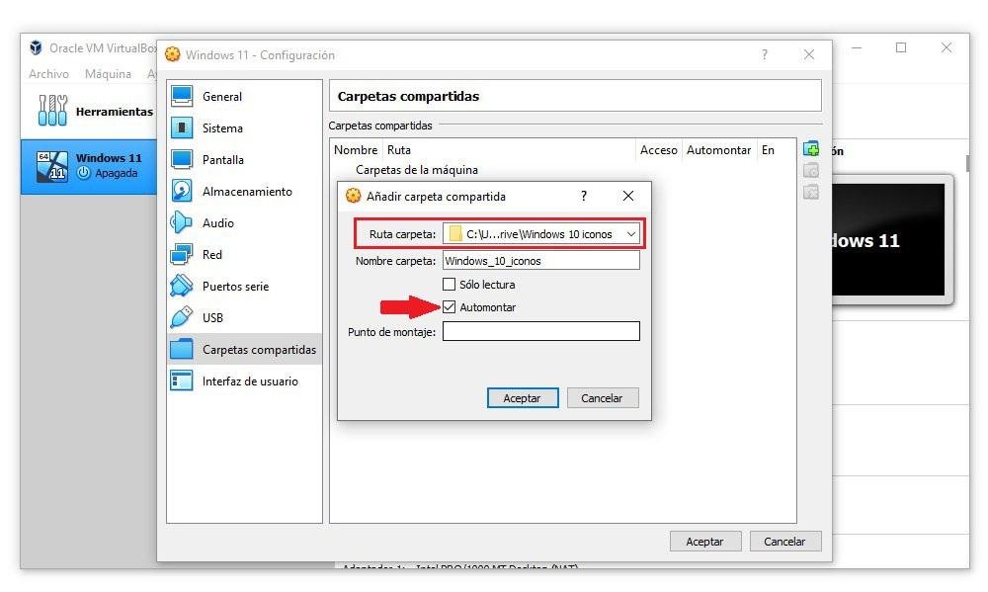Click the Nombre column header
The width and height of the screenshot is (988, 592).
tap(356, 150)
